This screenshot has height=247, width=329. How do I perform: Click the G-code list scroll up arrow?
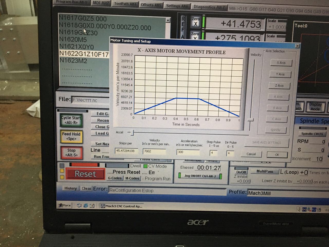coord(168,20)
